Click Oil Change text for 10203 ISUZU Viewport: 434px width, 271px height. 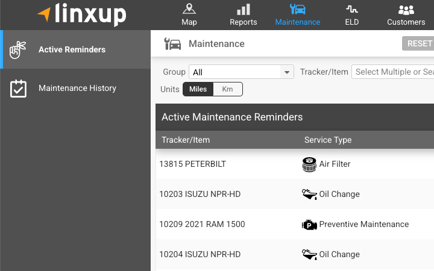pos(339,194)
